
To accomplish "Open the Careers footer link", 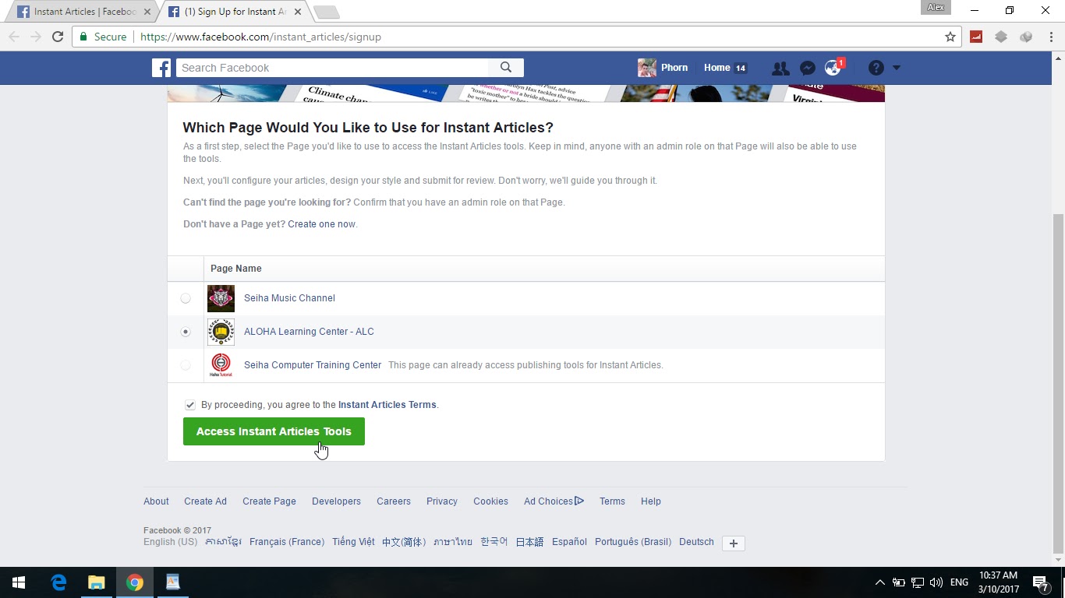I will [x=394, y=501].
